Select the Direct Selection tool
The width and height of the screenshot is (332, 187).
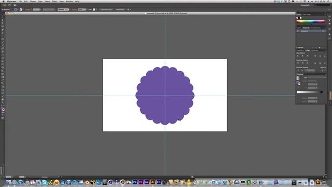(x=3, y=20)
